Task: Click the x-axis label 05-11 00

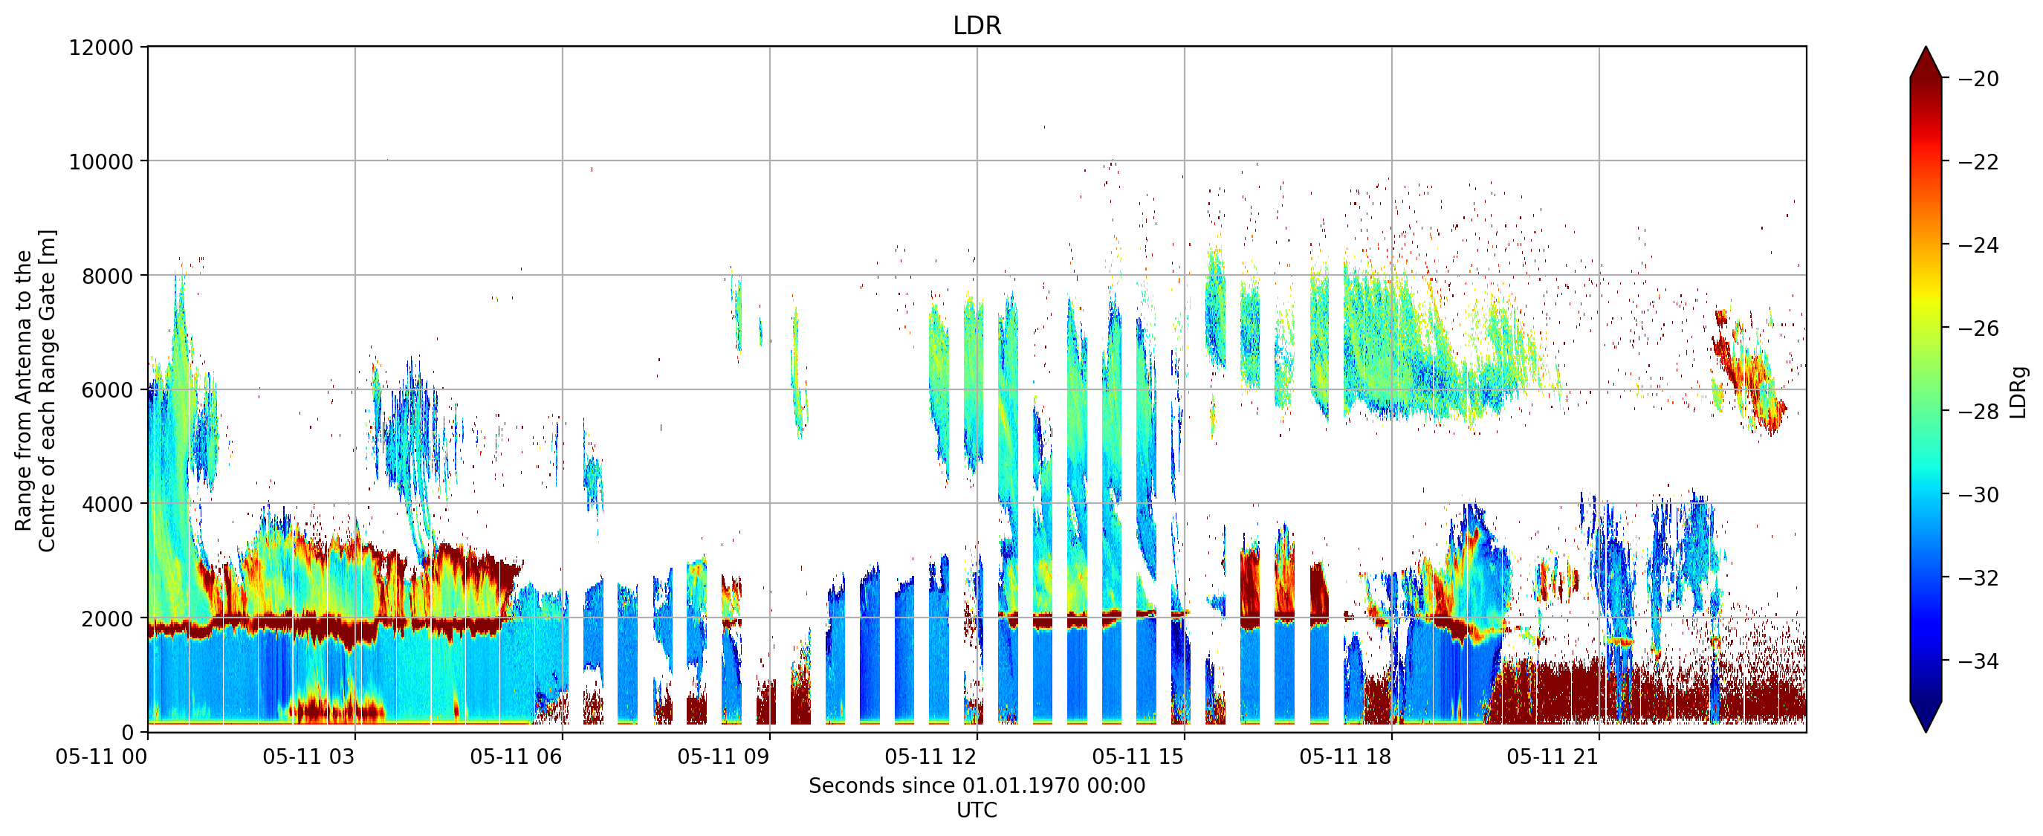Action: (102, 756)
